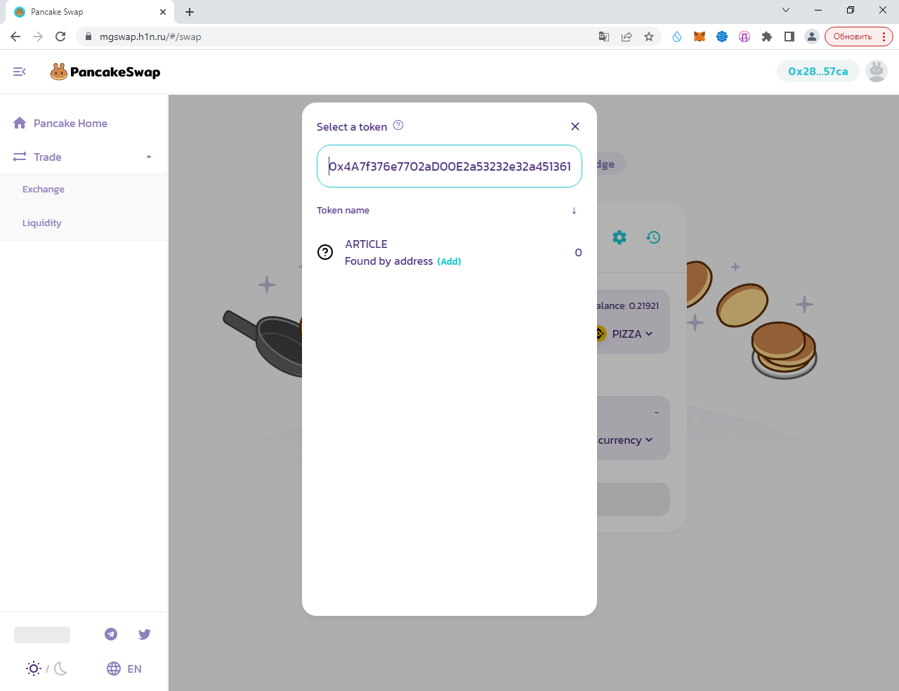Click the browser share page icon
The image size is (899, 691).
tap(626, 37)
